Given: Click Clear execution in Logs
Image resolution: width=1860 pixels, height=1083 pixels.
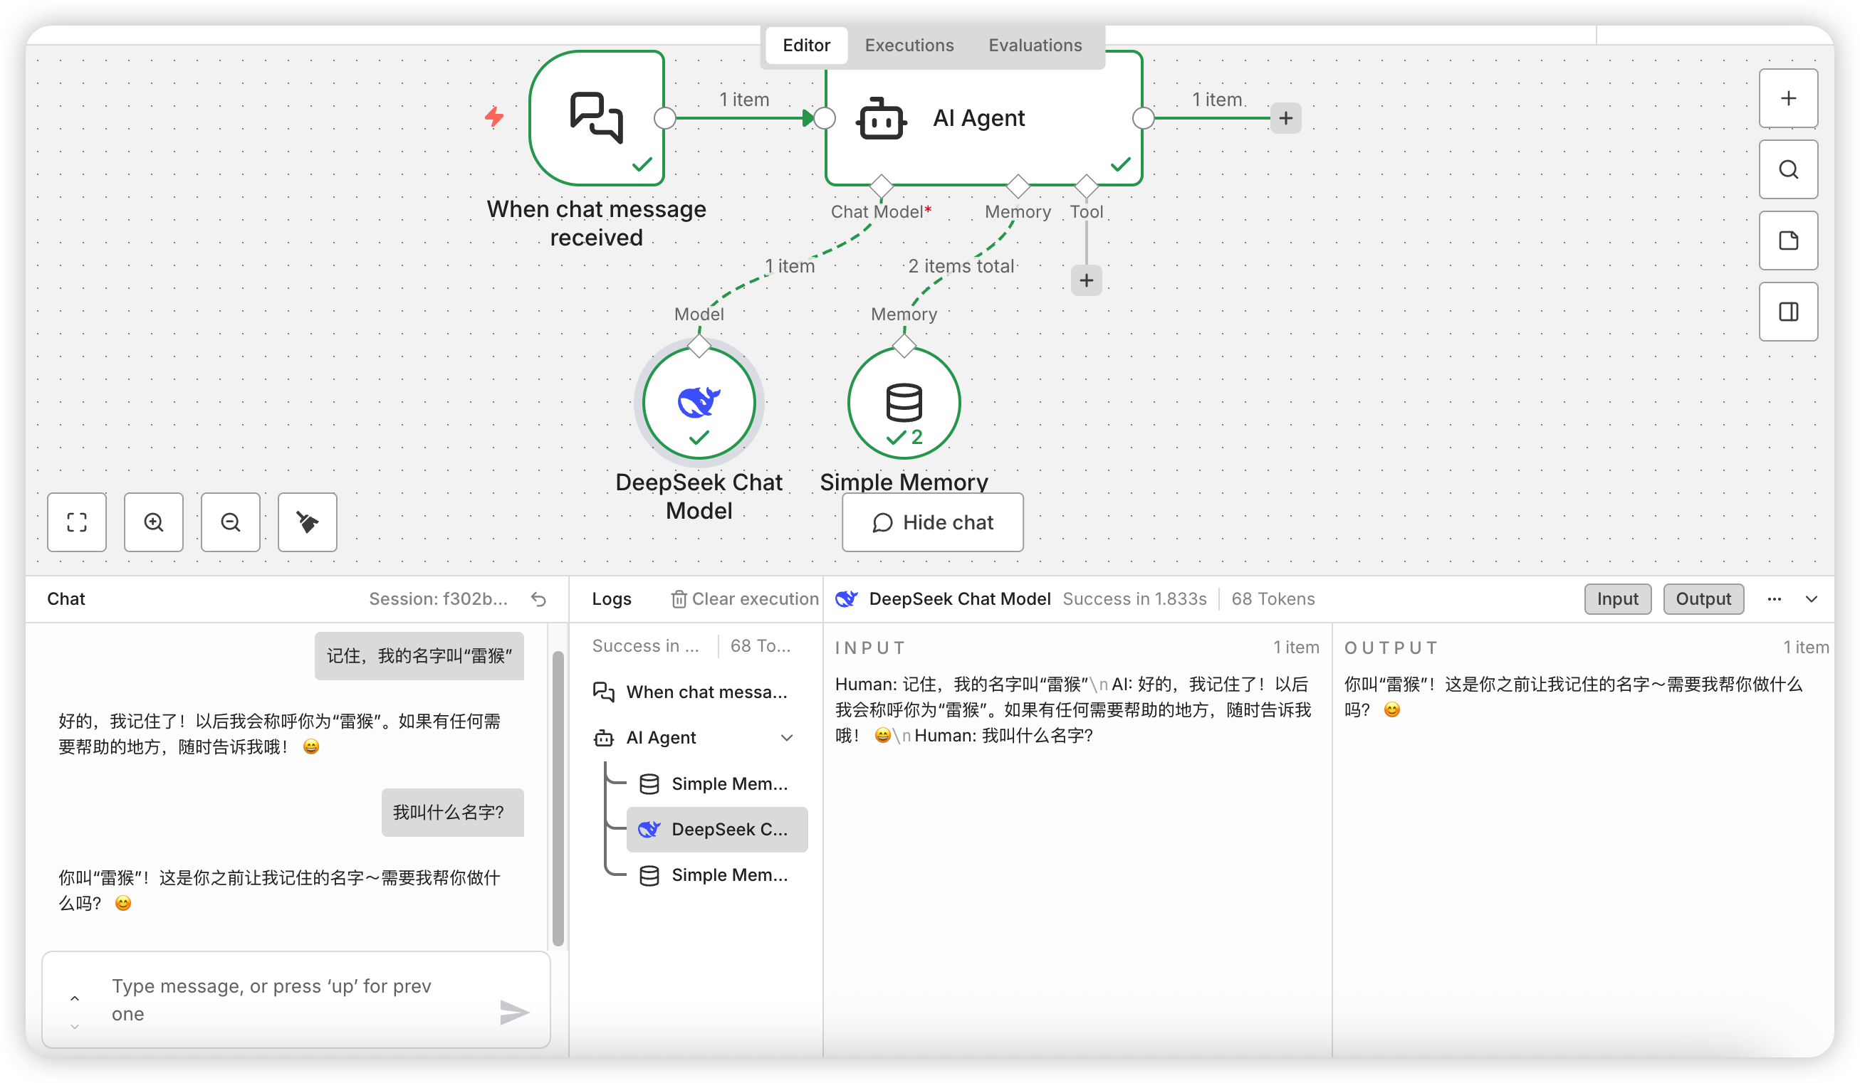Looking at the screenshot, I should pos(745,599).
